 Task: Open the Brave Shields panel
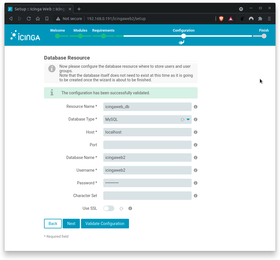(x=221, y=19)
